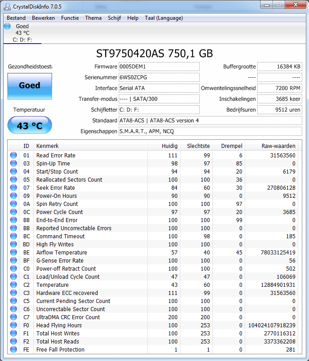Click raw value 104024107918239
The image size is (309, 361).
[272, 325]
